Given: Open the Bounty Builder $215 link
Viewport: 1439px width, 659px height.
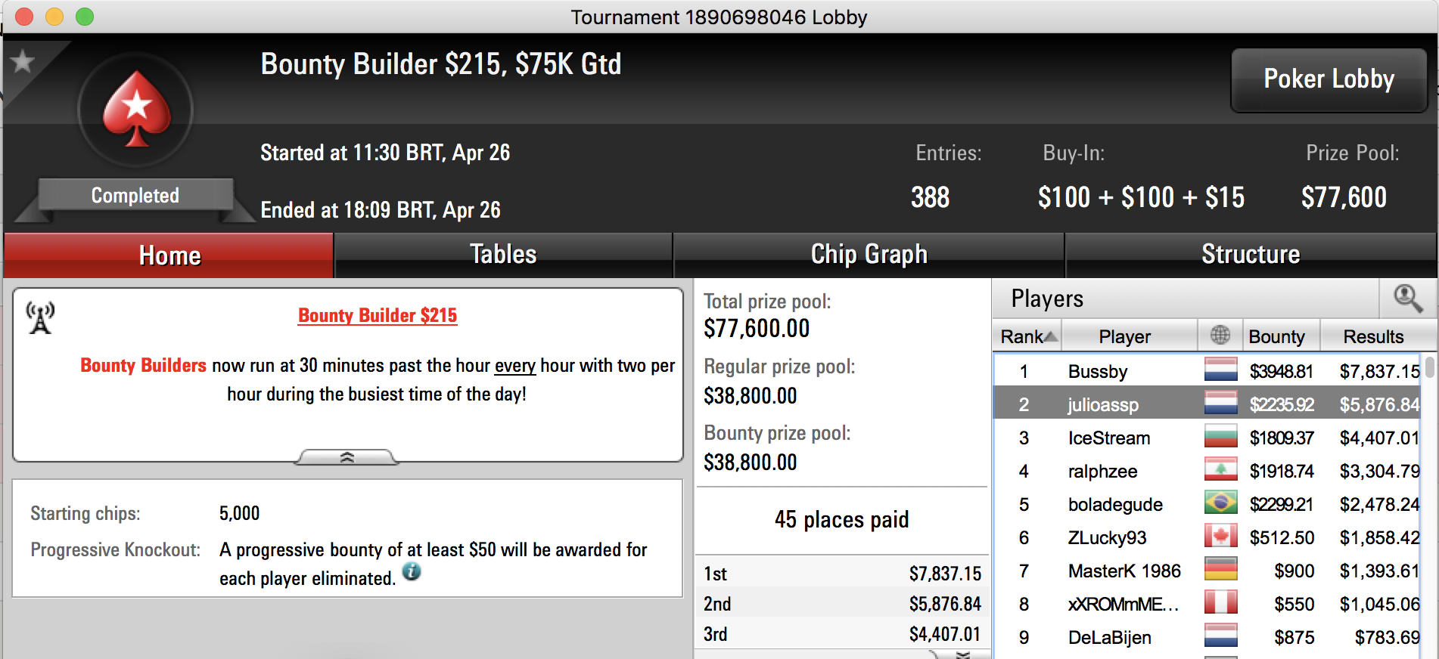Looking at the screenshot, I should (x=378, y=316).
